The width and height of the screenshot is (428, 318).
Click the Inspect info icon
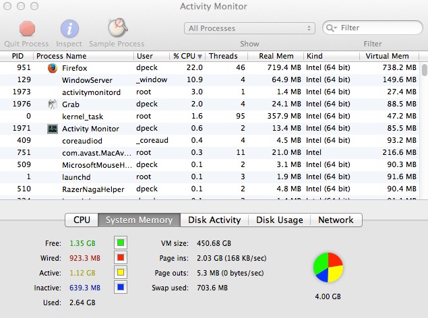(69, 28)
